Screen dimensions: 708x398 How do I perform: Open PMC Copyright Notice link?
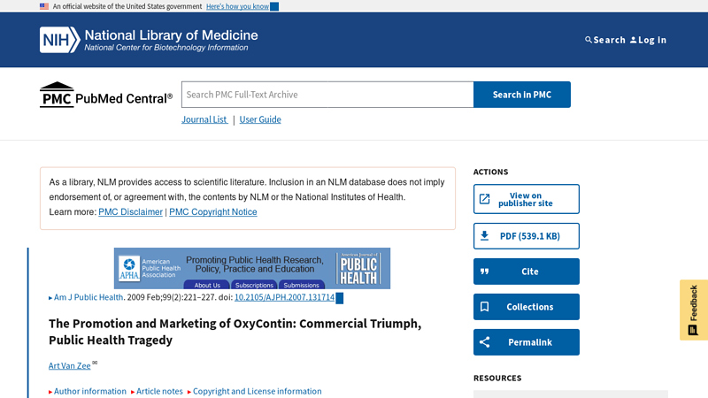(x=213, y=212)
